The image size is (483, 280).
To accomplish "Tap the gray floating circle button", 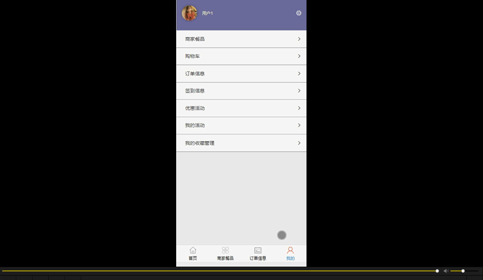I will (282, 235).
